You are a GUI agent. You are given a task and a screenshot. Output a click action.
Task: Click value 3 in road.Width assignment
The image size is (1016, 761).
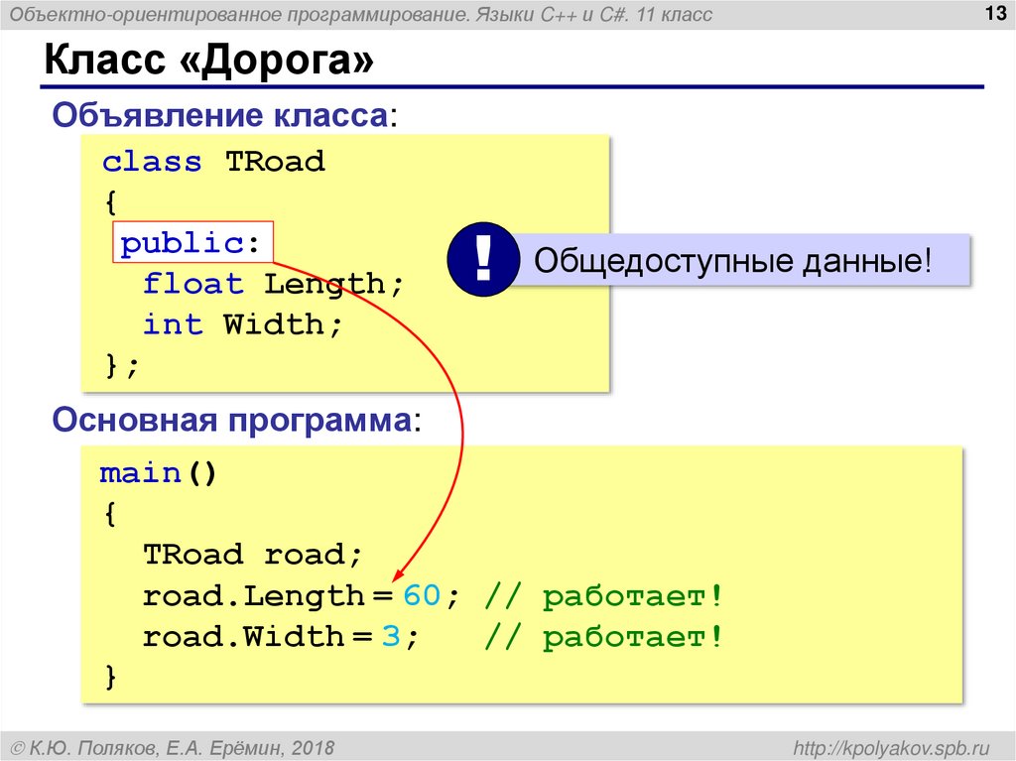coord(391,636)
